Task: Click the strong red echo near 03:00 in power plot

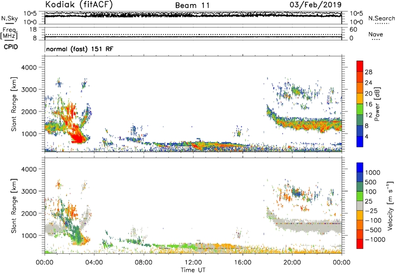Action: point(79,137)
